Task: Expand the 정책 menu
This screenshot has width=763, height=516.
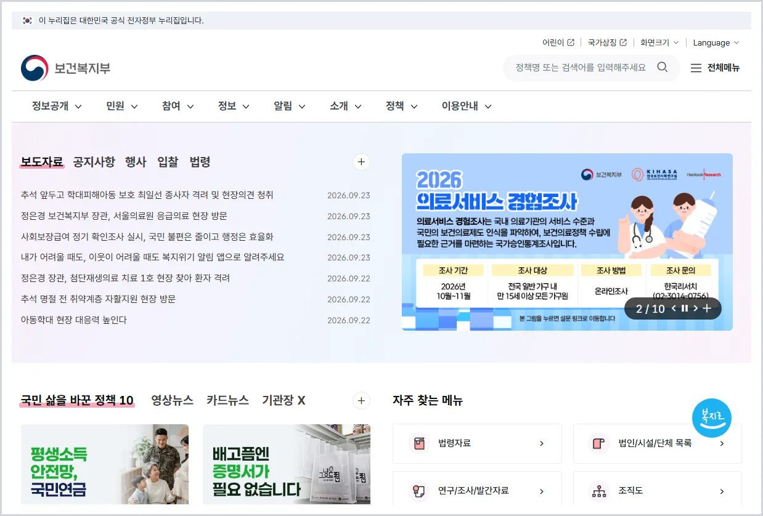Action: point(402,106)
